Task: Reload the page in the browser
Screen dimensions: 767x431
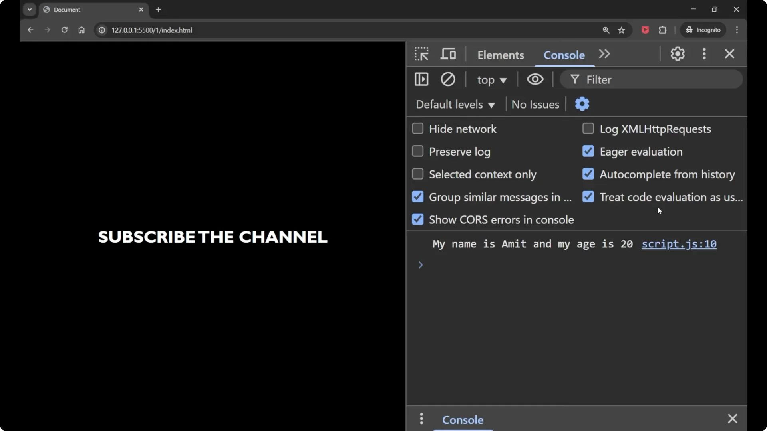Action: (64, 30)
